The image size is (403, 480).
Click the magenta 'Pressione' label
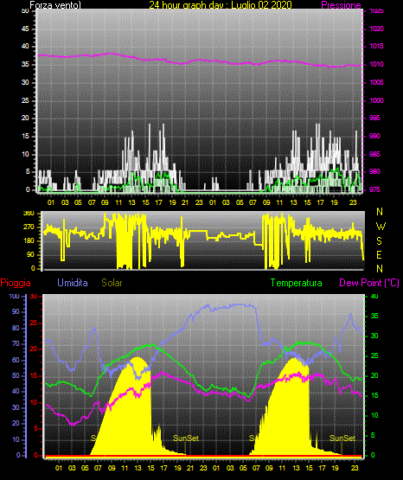341,5
